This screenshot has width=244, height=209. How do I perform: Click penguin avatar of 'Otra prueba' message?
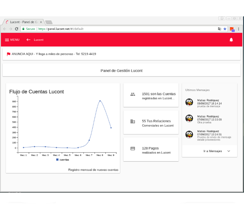point(189,118)
